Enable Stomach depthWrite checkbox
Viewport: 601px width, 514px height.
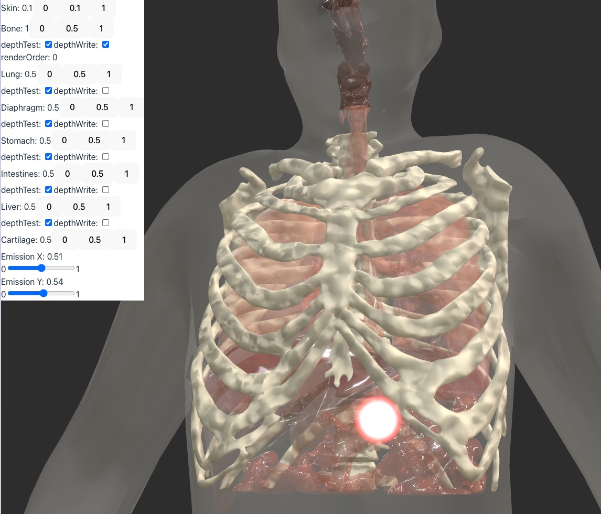pyautogui.click(x=106, y=156)
